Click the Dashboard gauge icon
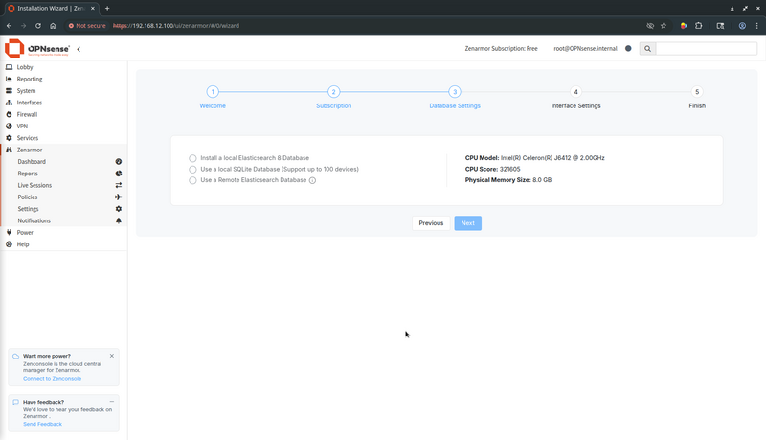766x440 pixels. 118,161
